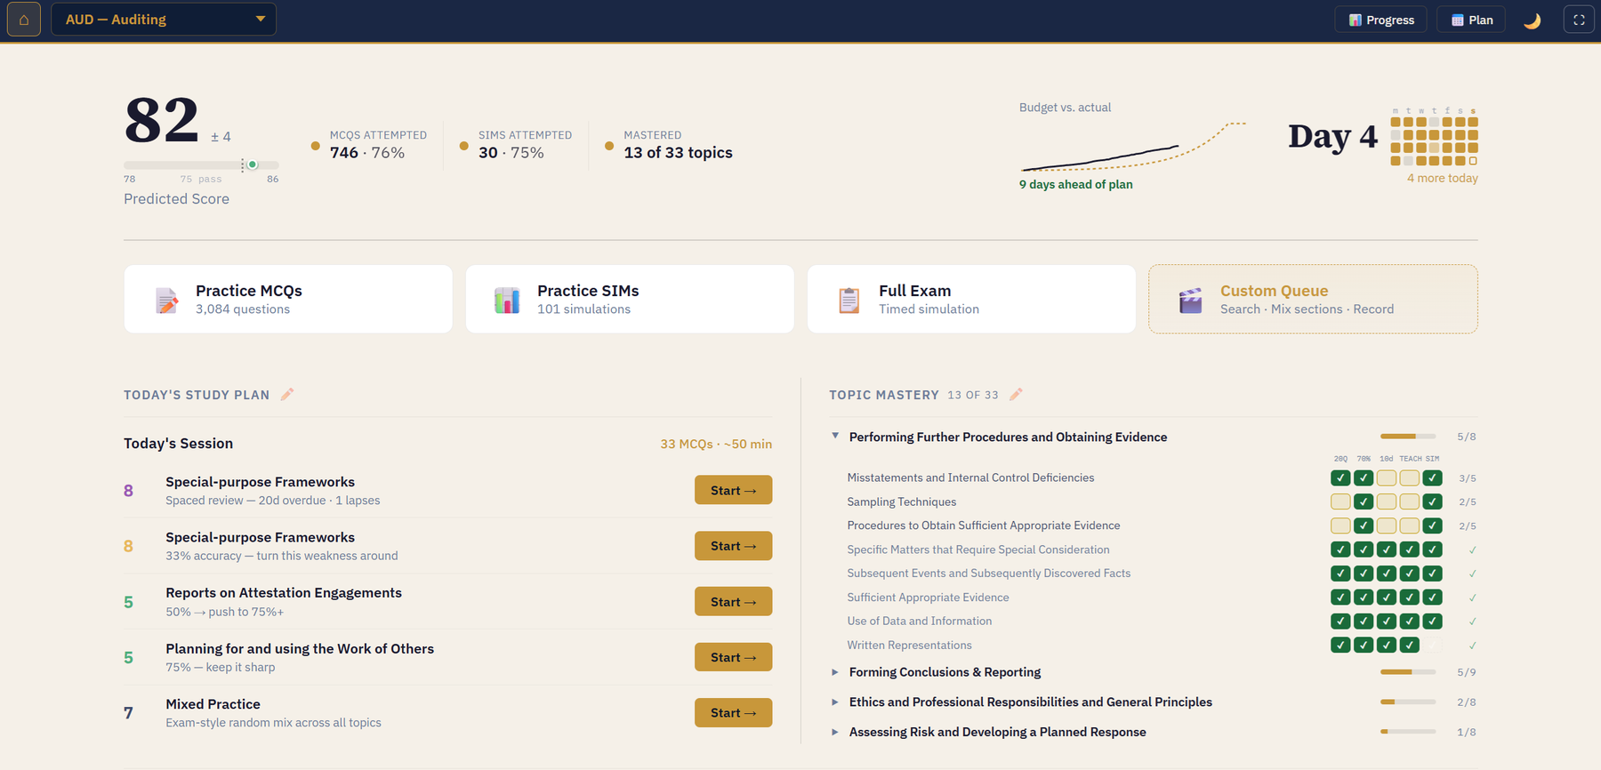
Task: Click the Practice SIMs bar chart icon
Action: point(507,301)
